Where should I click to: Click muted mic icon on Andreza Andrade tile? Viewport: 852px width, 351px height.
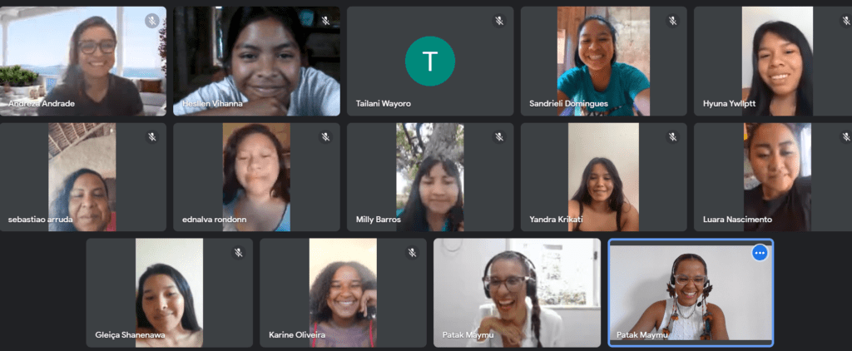pos(151,21)
